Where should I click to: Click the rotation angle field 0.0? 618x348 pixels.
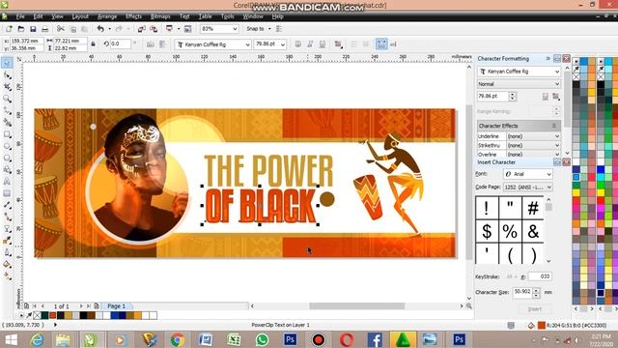pyautogui.click(x=120, y=43)
